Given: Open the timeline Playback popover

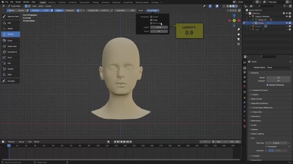Looking at the screenshot, I should click(x=12, y=142).
